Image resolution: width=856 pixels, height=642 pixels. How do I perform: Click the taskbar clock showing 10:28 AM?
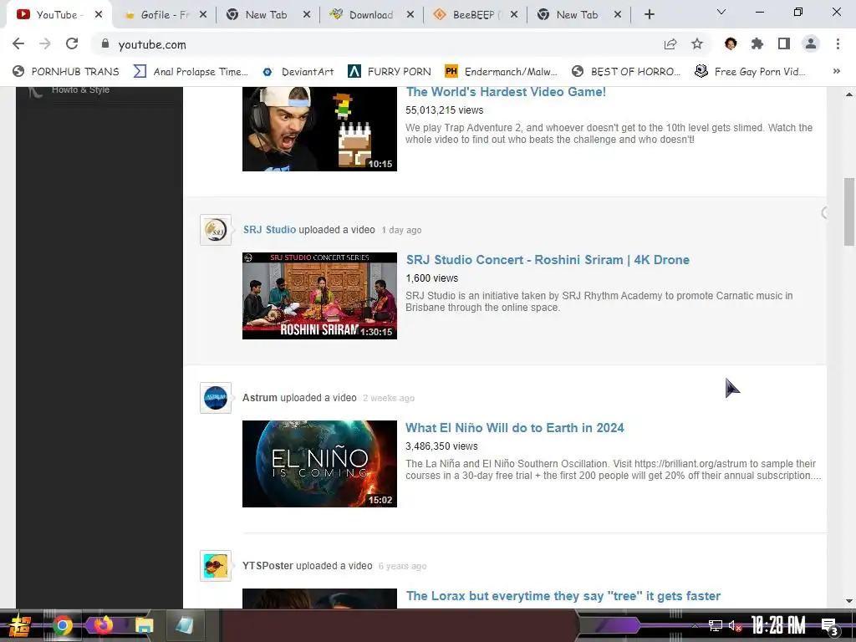pos(778,625)
